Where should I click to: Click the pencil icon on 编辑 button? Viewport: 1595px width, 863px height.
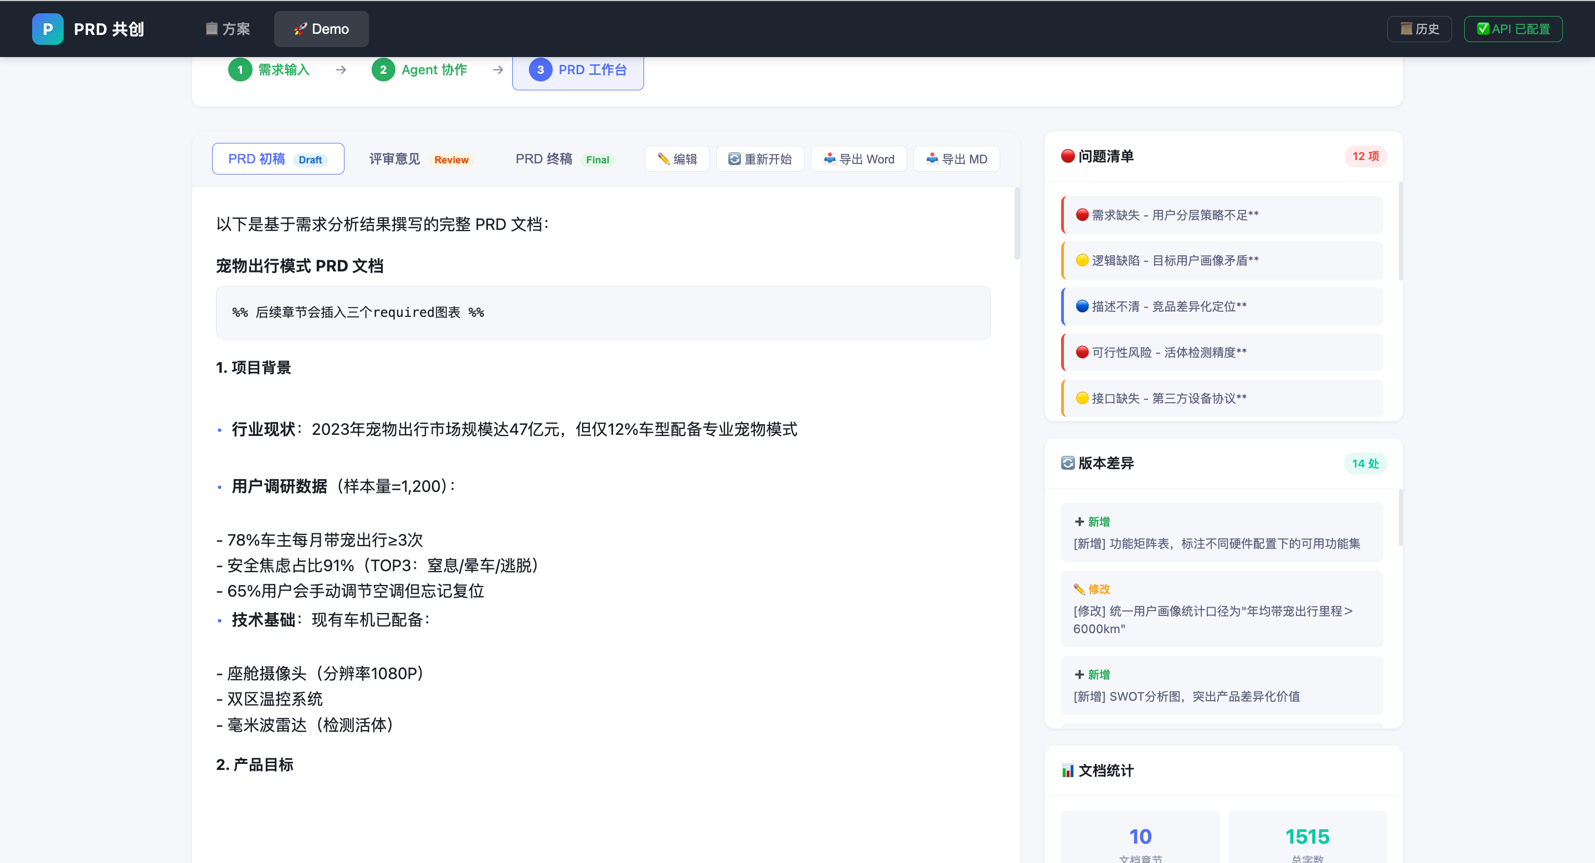[x=663, y=159]
